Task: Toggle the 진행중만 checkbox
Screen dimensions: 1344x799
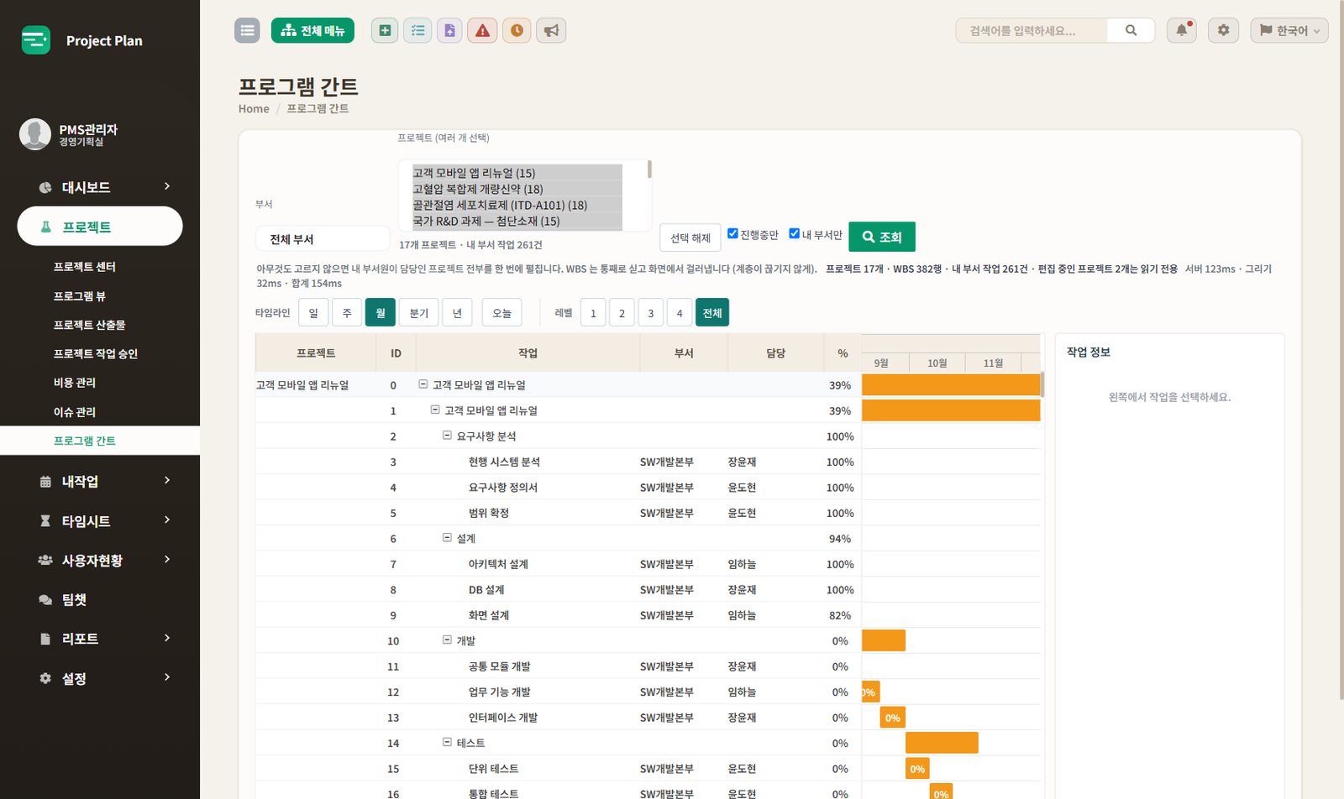Action: (732, 233)
